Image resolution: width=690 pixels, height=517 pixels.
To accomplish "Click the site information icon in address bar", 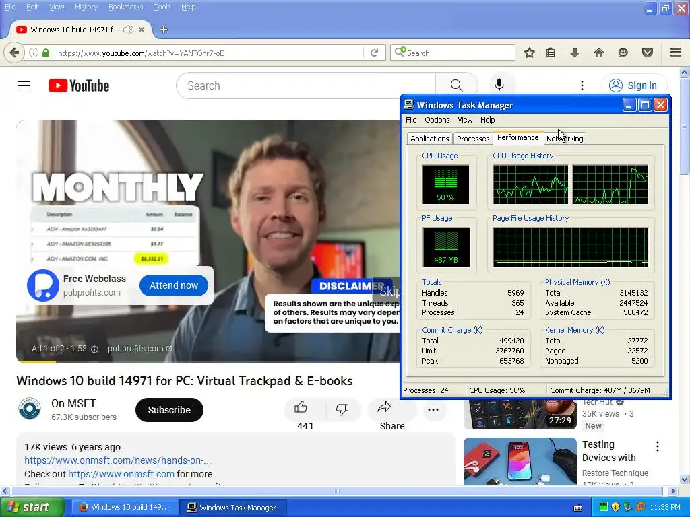I will point(34,53).
